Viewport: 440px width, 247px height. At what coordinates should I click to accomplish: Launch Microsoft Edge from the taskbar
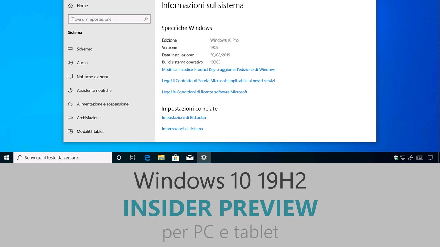[x=147, y=157]
